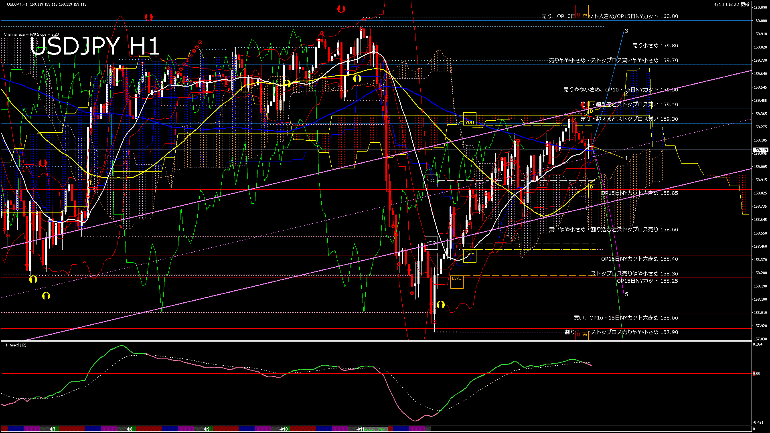Image resolution: width=770 pixels, height=433 pixels.
Task: Select the YDC label box
Action: pyautogui.click(x=431, y=181)
